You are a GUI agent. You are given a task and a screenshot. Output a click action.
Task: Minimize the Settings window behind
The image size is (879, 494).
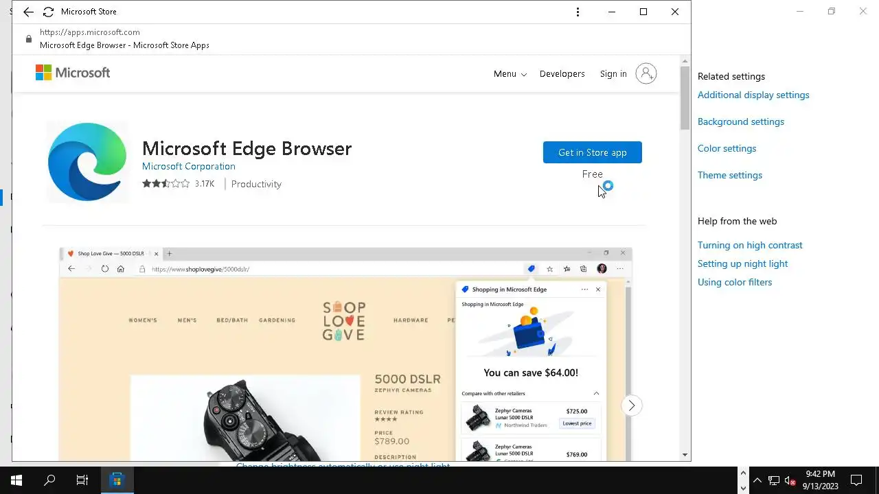[800, 11]
